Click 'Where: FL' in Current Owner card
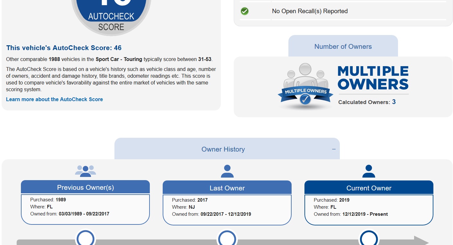Image resolution: width=453 pixels, height=245 pixels. tap(325, 207)
